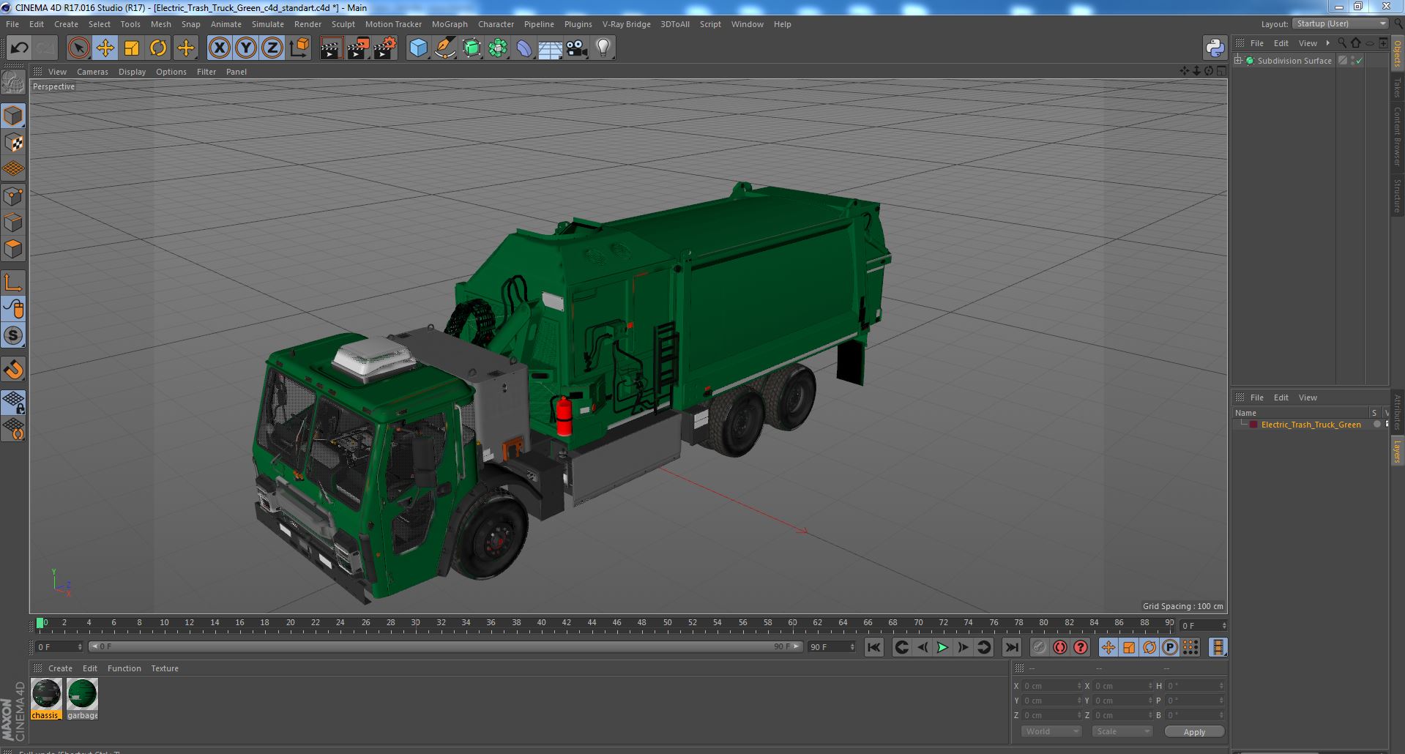Open Layers side tab
Screen dimensions: 1405x754
[1398, 452]
